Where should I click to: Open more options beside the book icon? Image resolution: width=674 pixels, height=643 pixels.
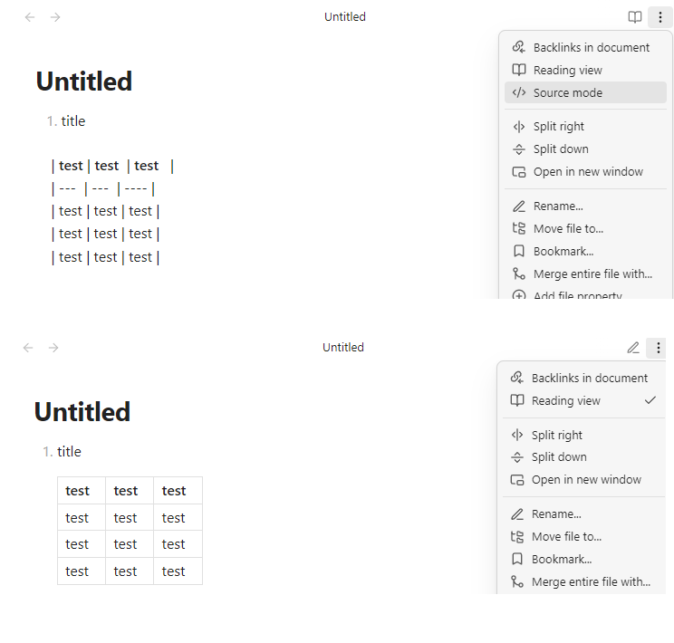click(660, 17)
